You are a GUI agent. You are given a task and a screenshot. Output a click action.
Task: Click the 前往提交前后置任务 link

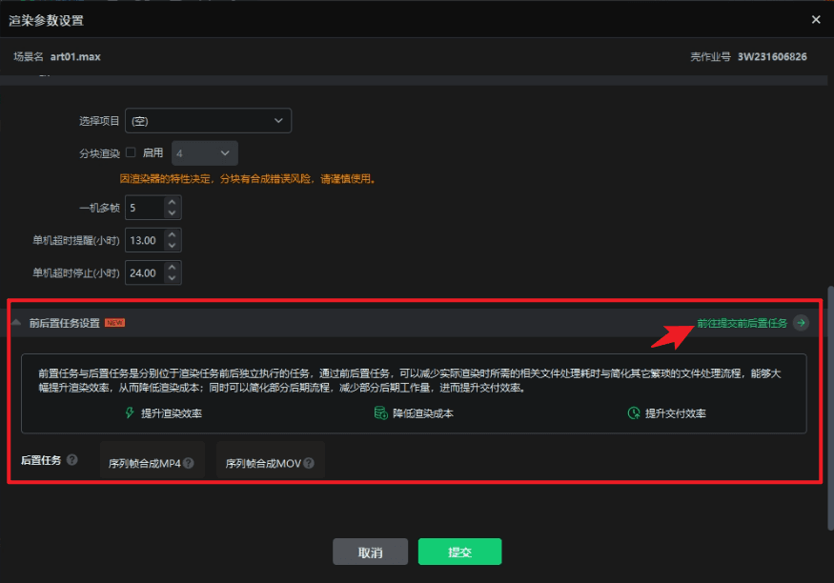742,323
